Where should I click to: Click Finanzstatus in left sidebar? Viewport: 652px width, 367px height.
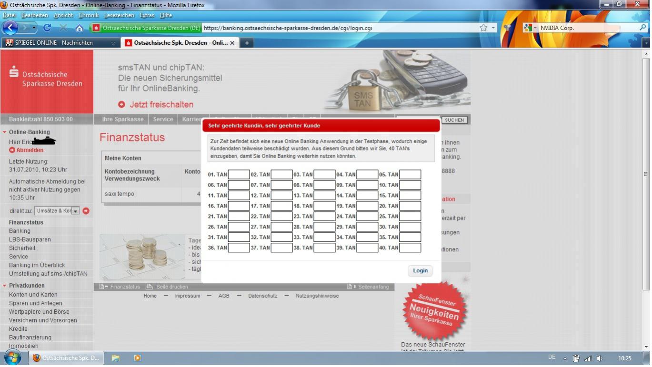point(26,222)
